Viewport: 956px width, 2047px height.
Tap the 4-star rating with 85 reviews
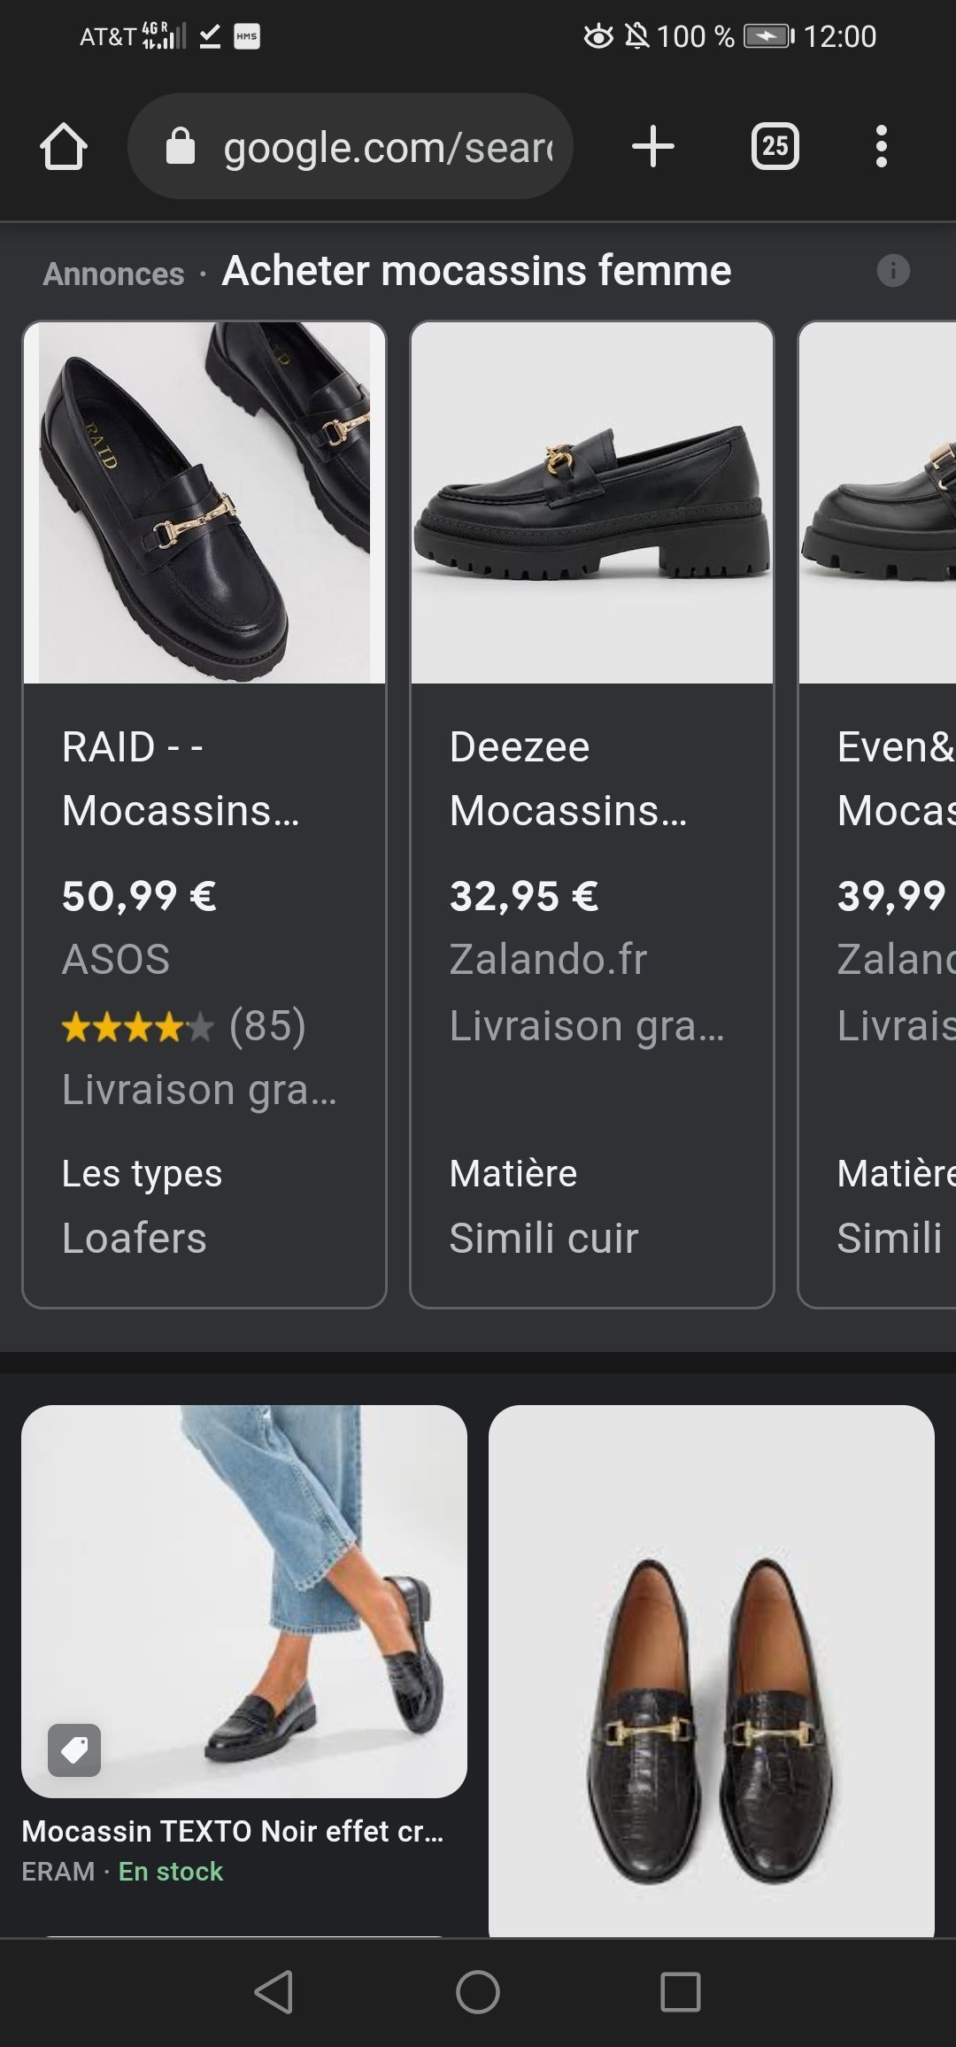183,1027
